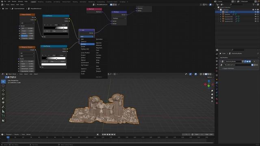Viewport: 260px width, 146px height.
Task: Open the File menu
Action: click(x=5, y=2)
